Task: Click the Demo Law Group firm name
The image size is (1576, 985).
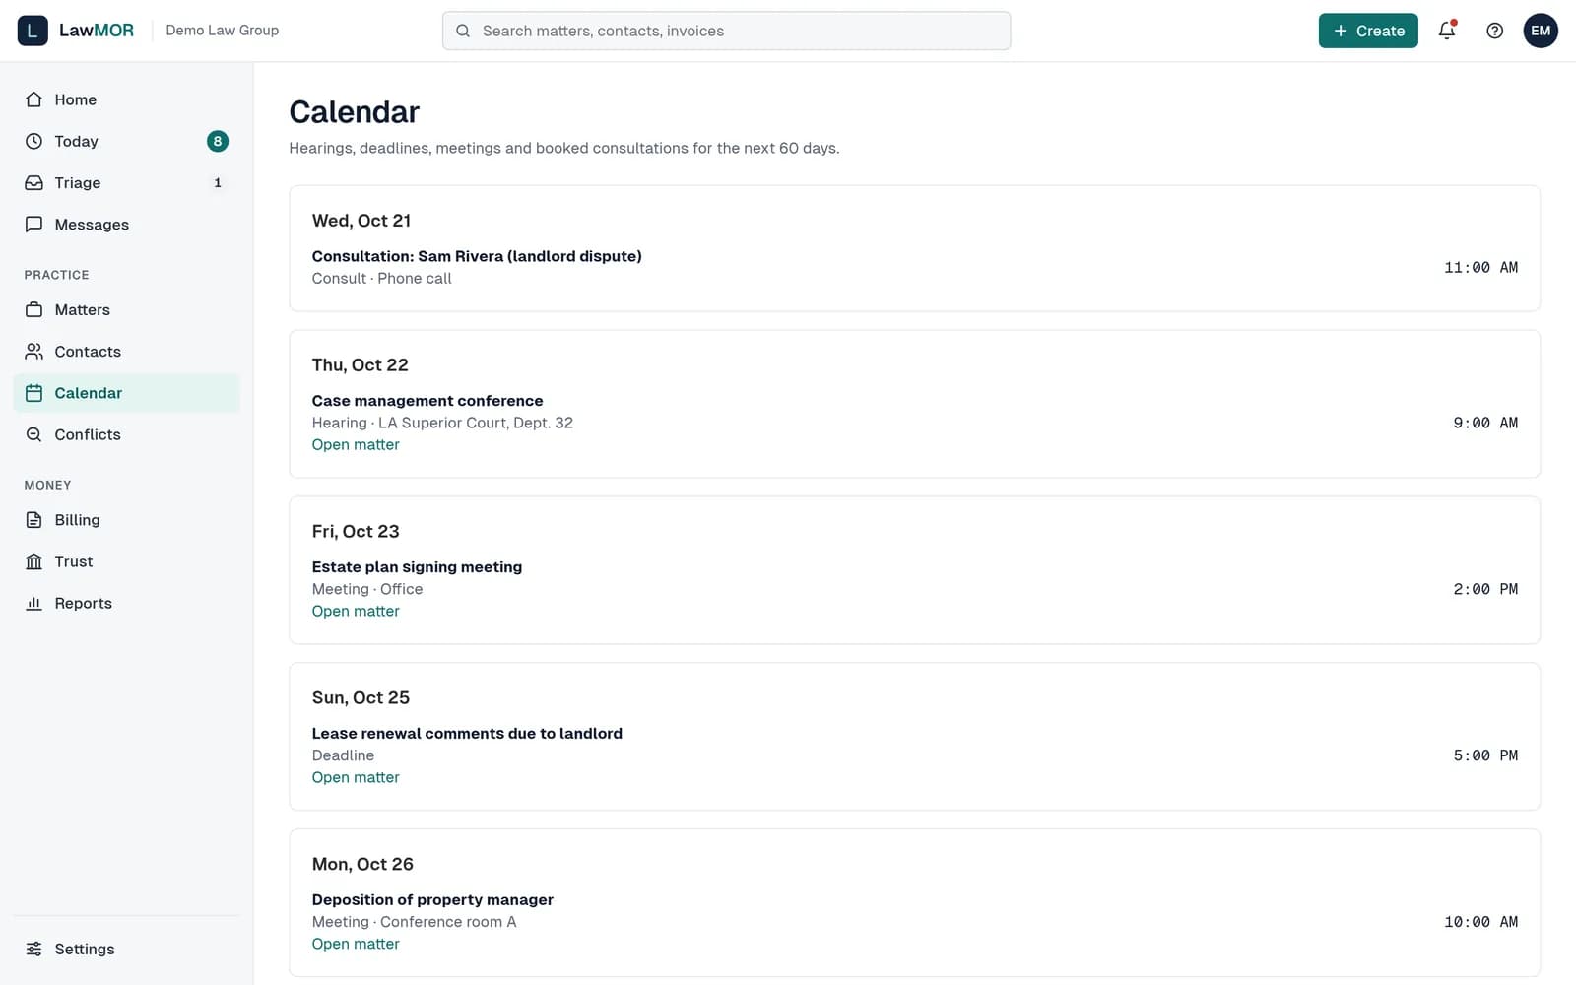Action: 223,31
